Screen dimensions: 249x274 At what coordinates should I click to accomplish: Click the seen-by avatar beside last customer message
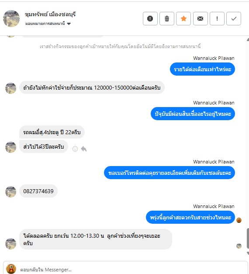239,246
